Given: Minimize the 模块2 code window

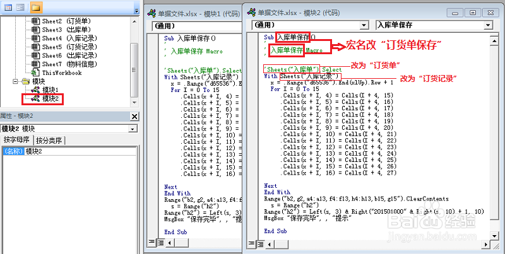Looking at the screenshot, I should pyautogui.click(x=455, y=13).
